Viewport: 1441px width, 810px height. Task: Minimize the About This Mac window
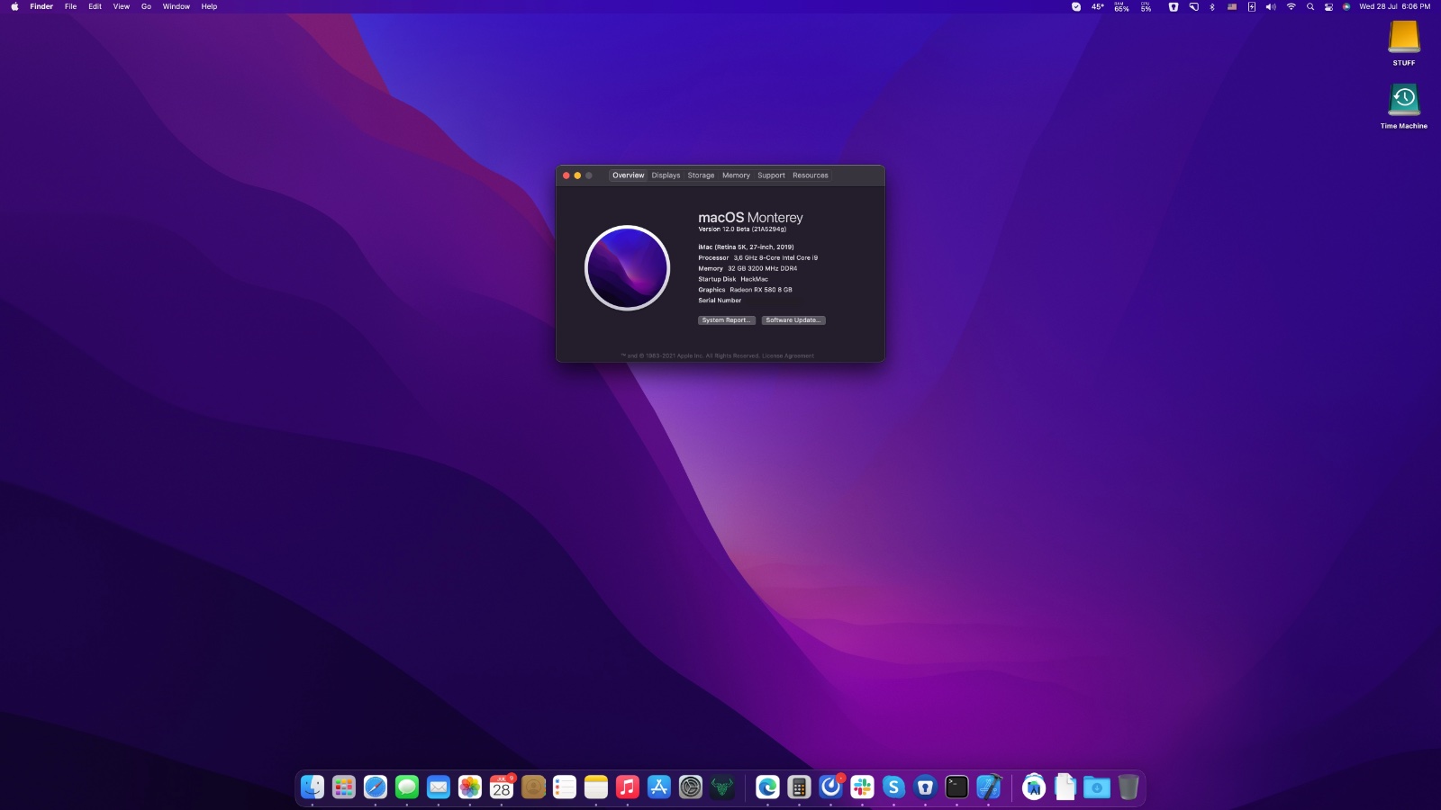(577, 175)
